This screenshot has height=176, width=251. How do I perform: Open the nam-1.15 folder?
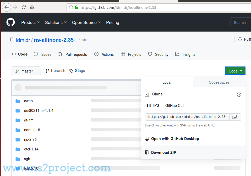[x=32, y=130]
